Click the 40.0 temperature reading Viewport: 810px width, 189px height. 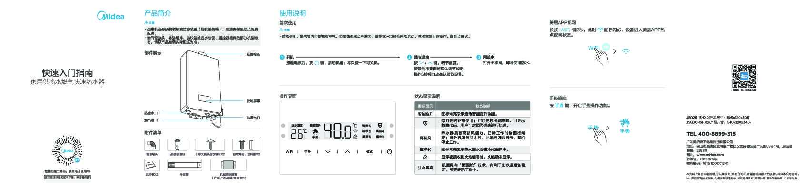[x=337, y=131]
